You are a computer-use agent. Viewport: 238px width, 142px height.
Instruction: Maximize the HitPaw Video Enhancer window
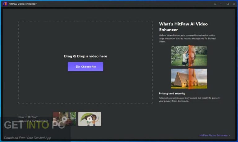(x=227, y=4)
